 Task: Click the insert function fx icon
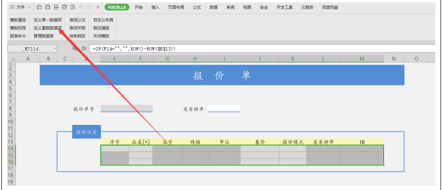point(84,49)
